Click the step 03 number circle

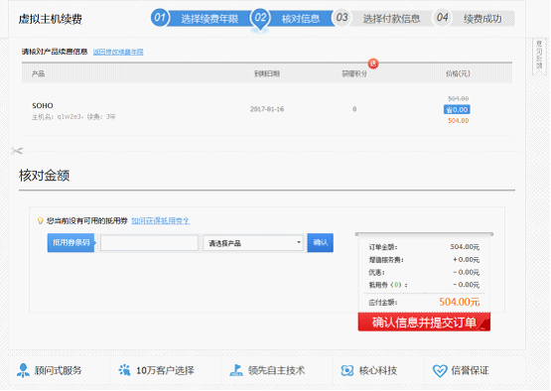(x=342, y=18)
